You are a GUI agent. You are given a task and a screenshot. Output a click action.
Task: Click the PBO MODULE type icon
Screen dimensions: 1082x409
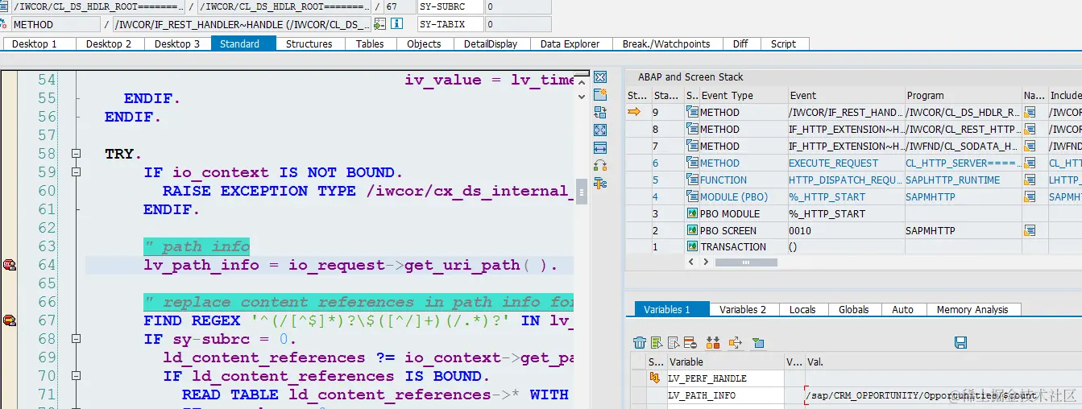pos(692,214)
